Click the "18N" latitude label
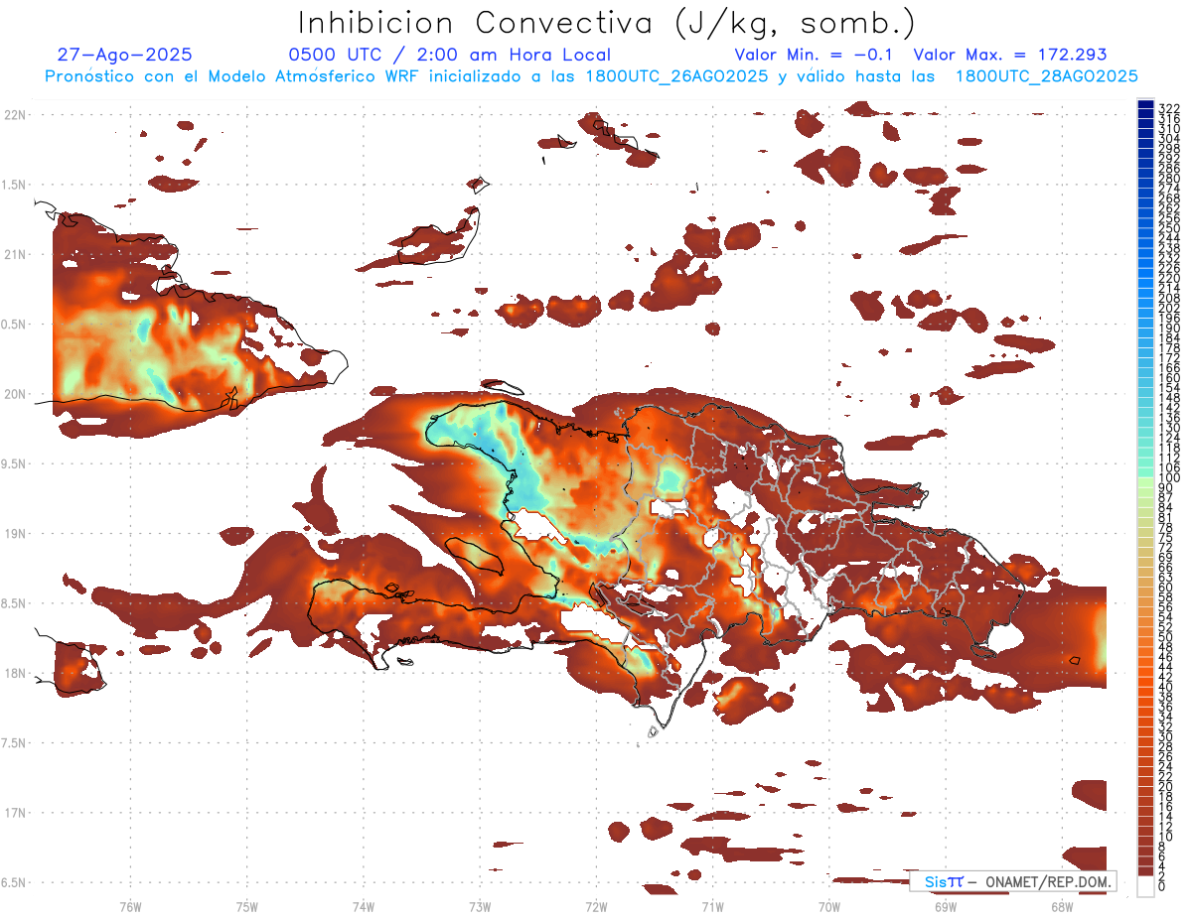 pyautogui.click(x=15, y=674)
